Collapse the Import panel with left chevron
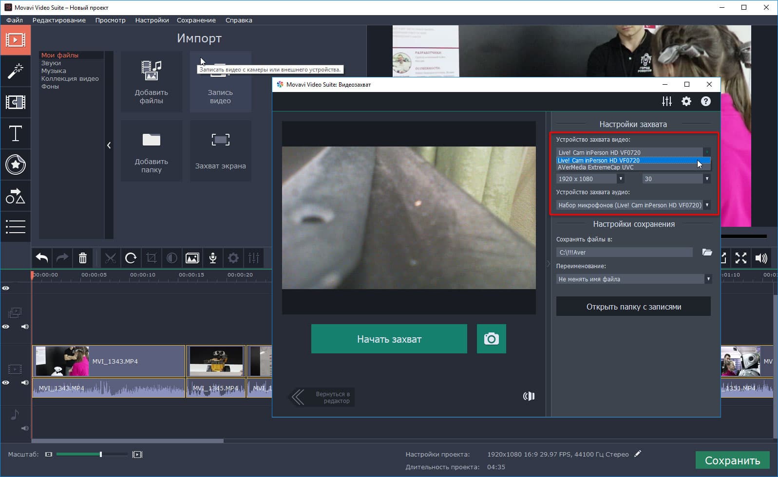The image size is (778, 477). [x=109, y=145]
